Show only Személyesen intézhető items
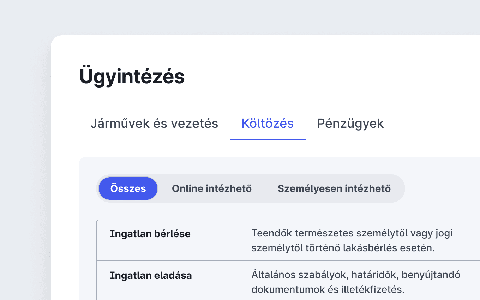Image resolution: width=480 pixels, height=300 pixels. pos(334,188)
